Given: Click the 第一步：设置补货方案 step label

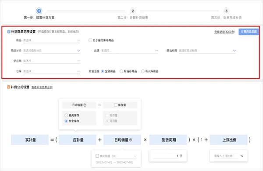Looking at the screenshot, I should pyautogui.click(x=39, y=17).
